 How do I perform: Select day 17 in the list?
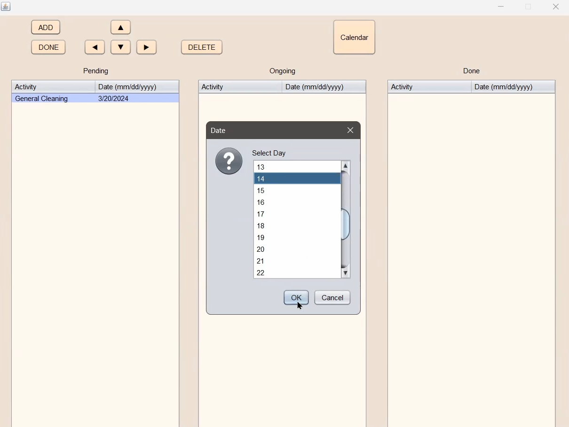[x=297, y=214]
